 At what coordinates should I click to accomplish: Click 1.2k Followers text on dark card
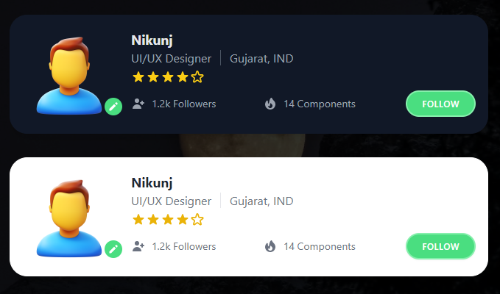[184, 104]
